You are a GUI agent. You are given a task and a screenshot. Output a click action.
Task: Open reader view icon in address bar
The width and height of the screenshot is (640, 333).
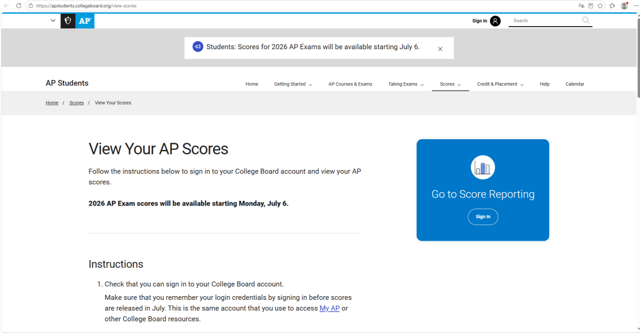coord(591,6)
